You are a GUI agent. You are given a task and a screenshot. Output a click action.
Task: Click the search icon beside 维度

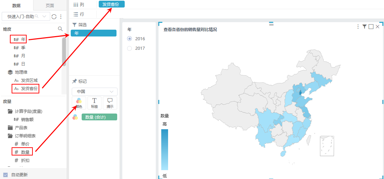click(60, 29)
